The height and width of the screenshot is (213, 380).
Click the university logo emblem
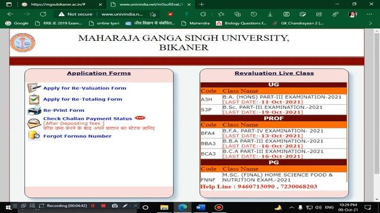coord(23,43)
